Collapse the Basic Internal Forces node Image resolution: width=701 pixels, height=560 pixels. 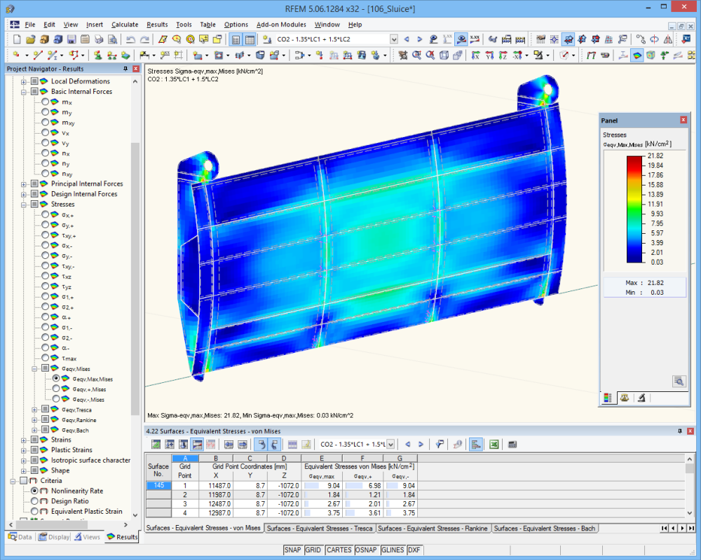[24, 92]
